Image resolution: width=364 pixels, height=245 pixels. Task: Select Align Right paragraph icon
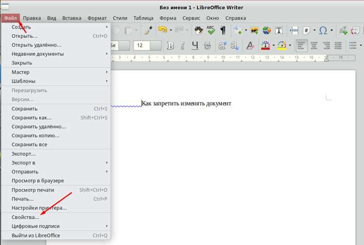point(326,46)
